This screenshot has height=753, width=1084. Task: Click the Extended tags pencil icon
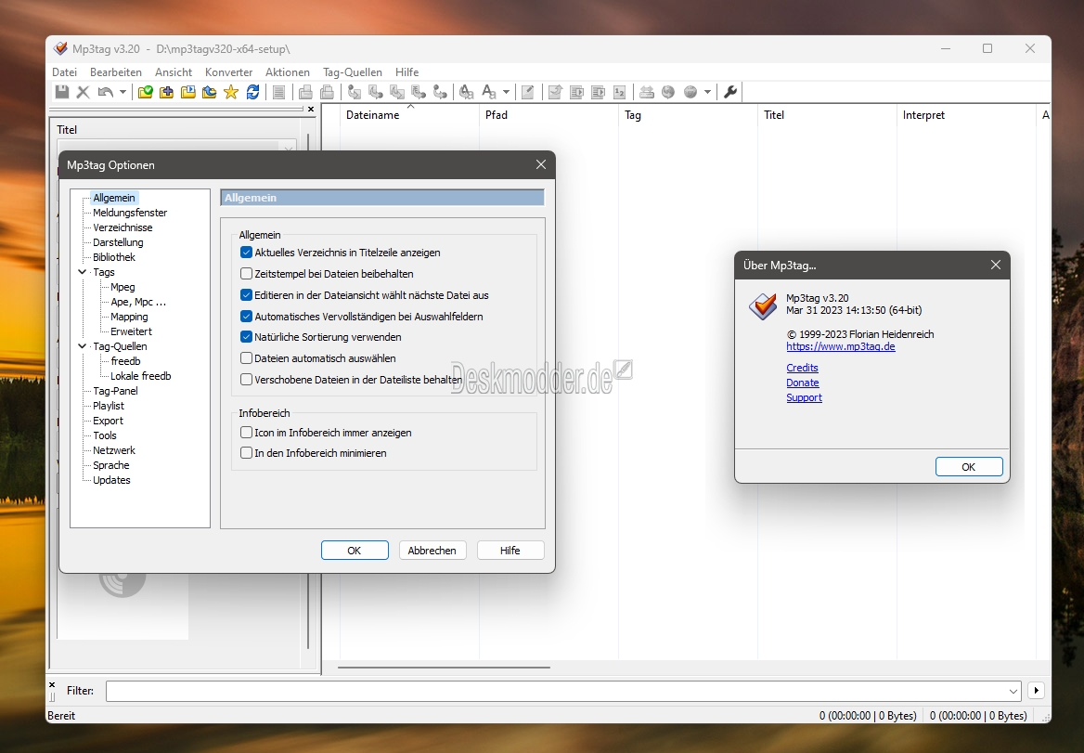coord(527,92)
